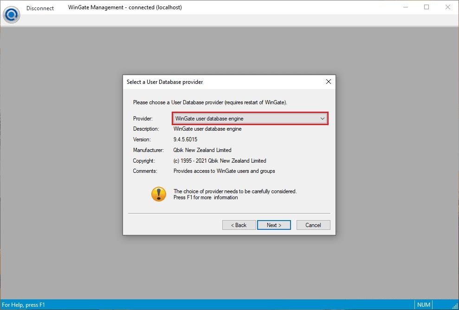This screenshot has width=459, height=310.
Task: Click the WinGate logo icon
Action: [12, 15]
